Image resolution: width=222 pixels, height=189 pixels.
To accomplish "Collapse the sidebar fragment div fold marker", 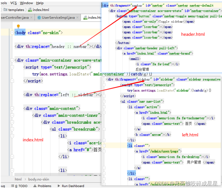I will pyautogui.click(x=104, y=79).
